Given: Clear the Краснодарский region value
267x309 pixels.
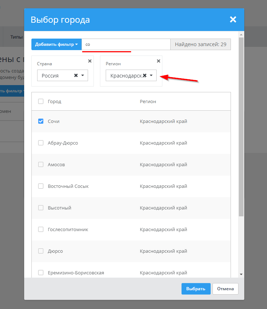Looking at the screenshot, I should coord(144,75).
